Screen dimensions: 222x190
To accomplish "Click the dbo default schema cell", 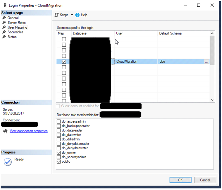I will pyautogui.click(x=181, y=62).
